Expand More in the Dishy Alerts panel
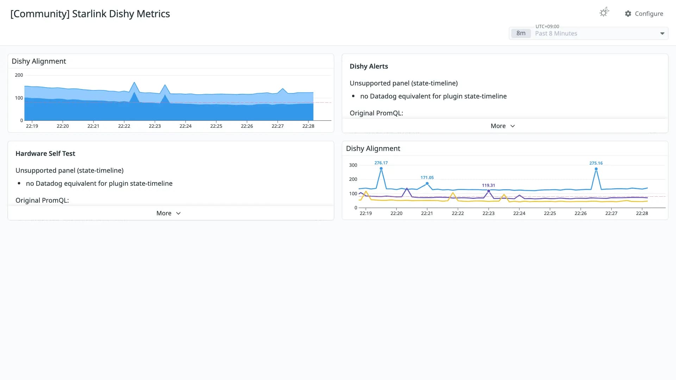676x380 pixels. click(503, 126)
